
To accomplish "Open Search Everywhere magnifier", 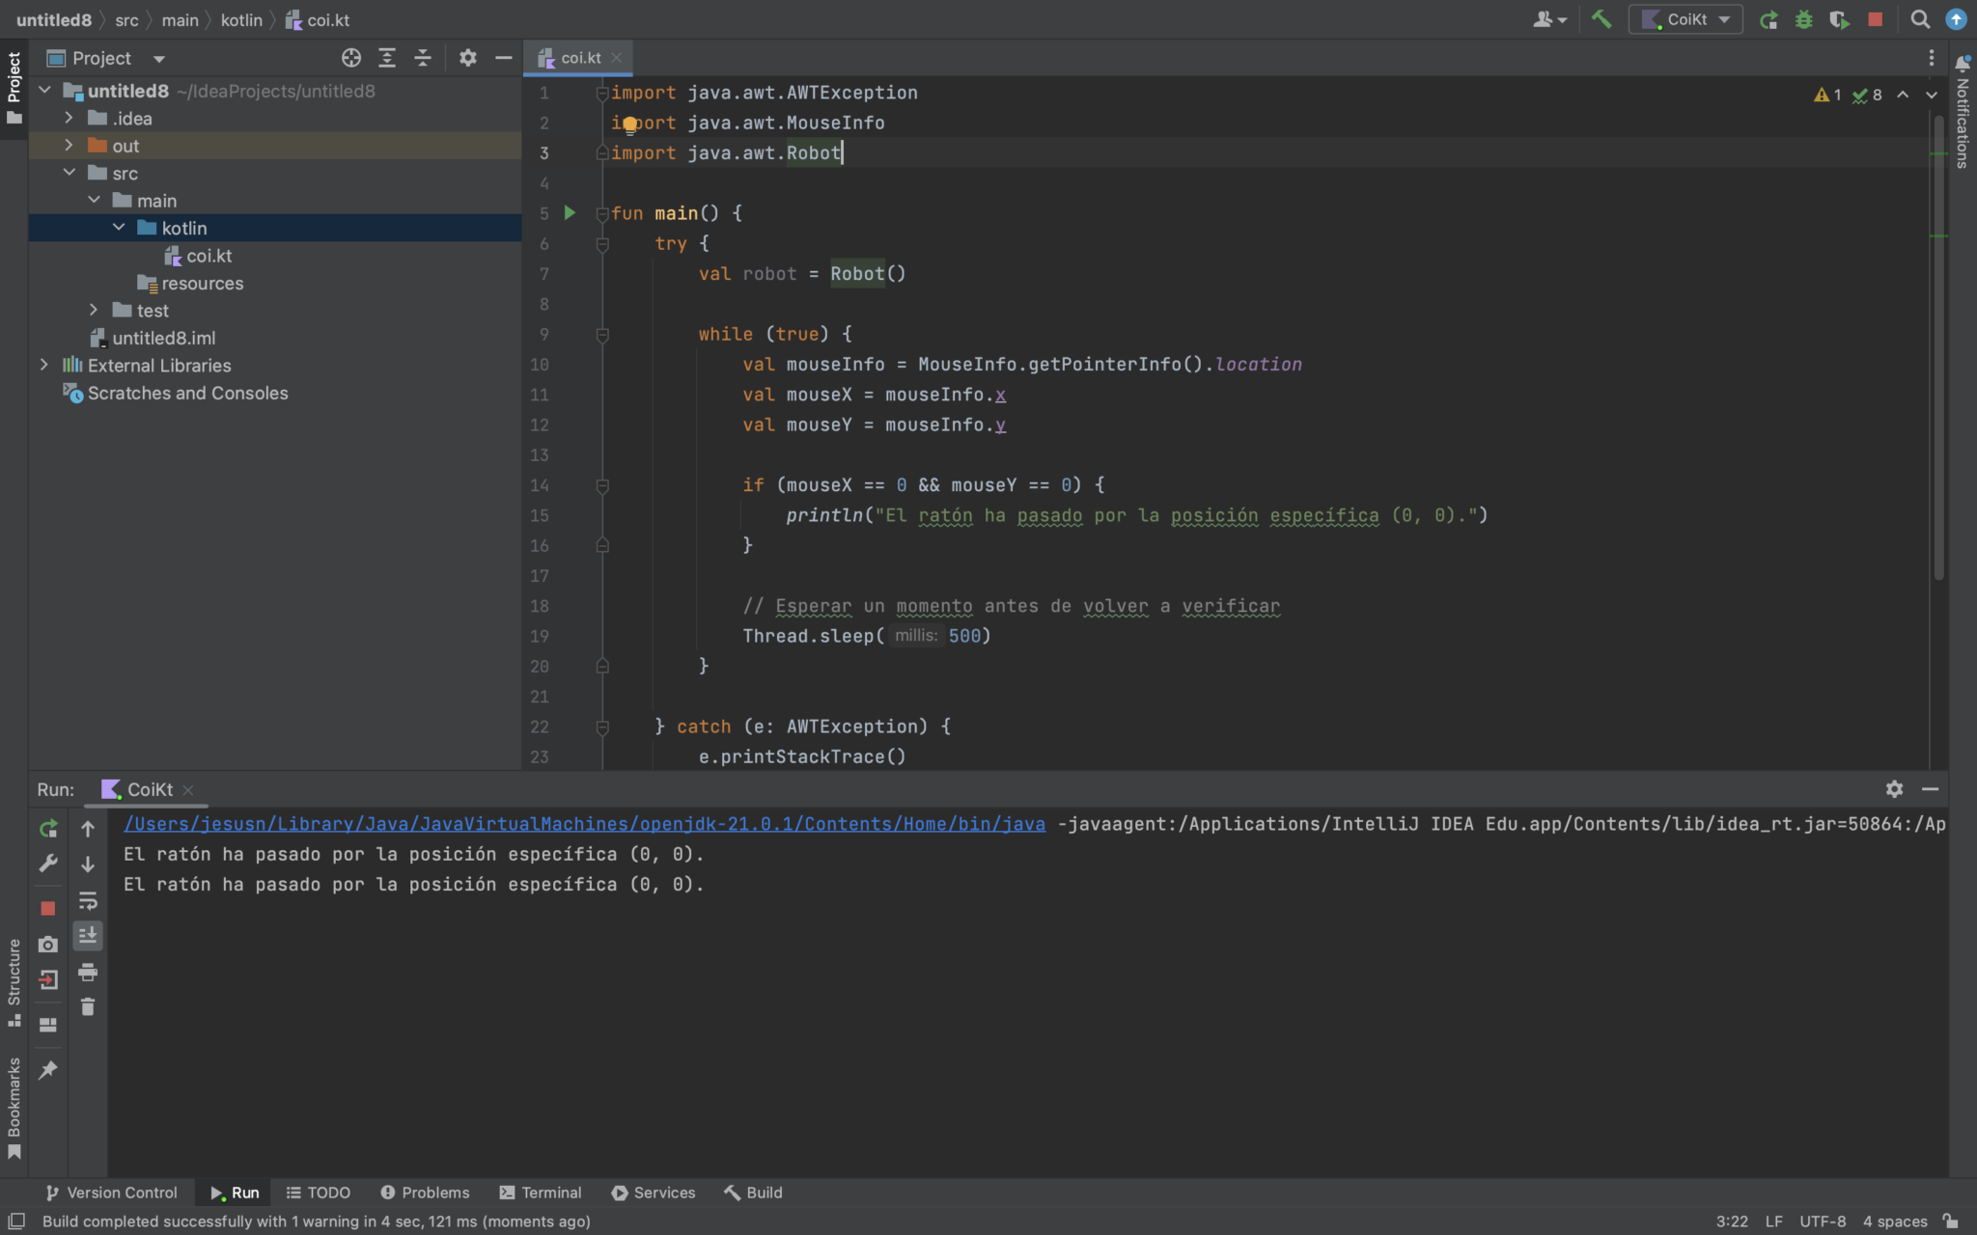I will click(x=1919, y=18).
